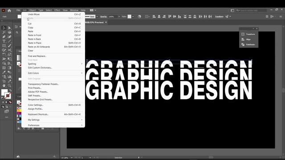285x160 pixels.
Task: Click Vertical Align Bottom icon
Action: 179,16
